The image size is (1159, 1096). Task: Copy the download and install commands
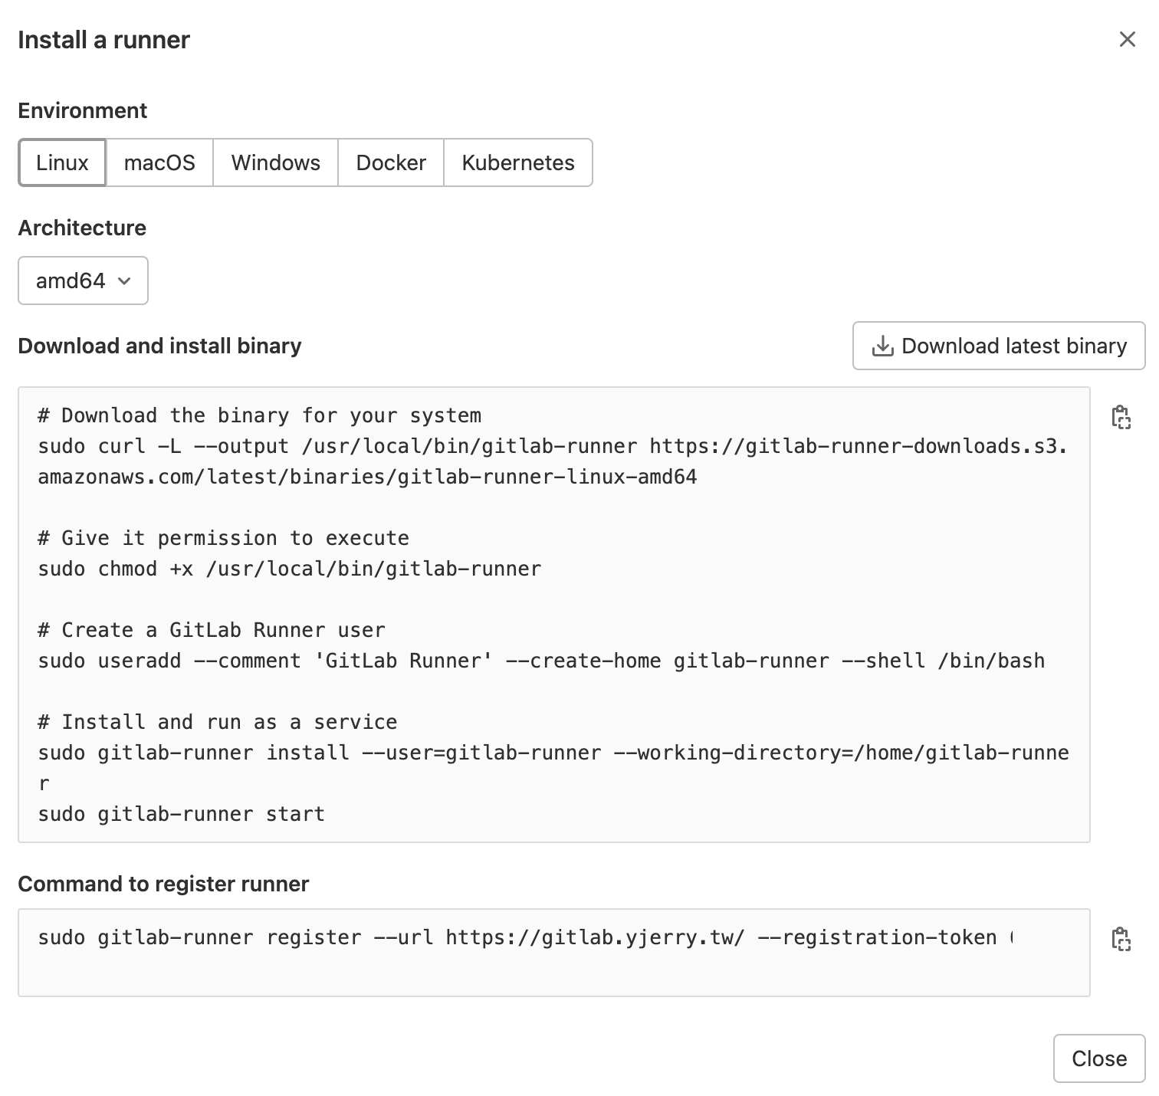point(1121,418)
